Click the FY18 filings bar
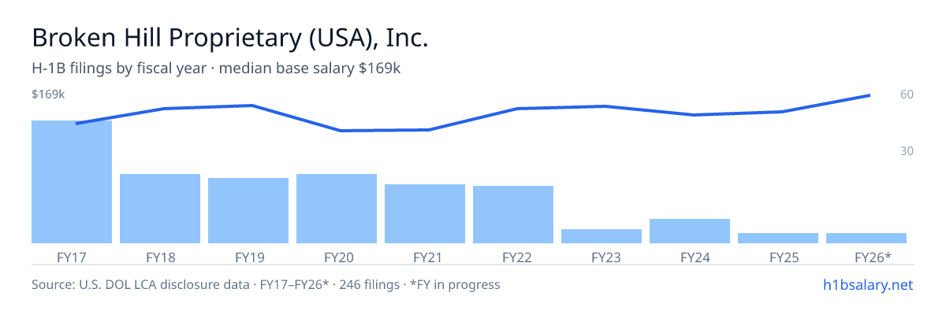 [160, 209]
